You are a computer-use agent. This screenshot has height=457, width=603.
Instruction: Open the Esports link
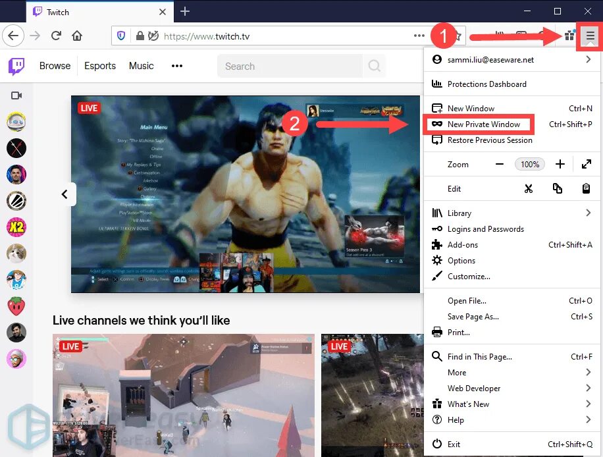pos(100,66)
